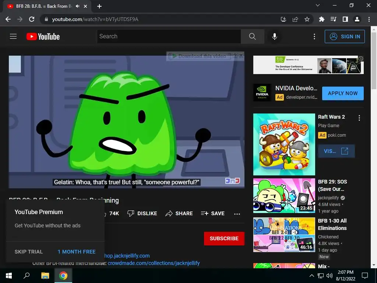Click NVIDIA logo in ad
Viewport: 377px width, 283px height.
pyautogui.click(x=262, y=92)
